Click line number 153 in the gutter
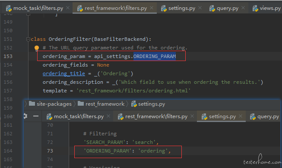Screen dimensions: 282x168 [8, 56]
